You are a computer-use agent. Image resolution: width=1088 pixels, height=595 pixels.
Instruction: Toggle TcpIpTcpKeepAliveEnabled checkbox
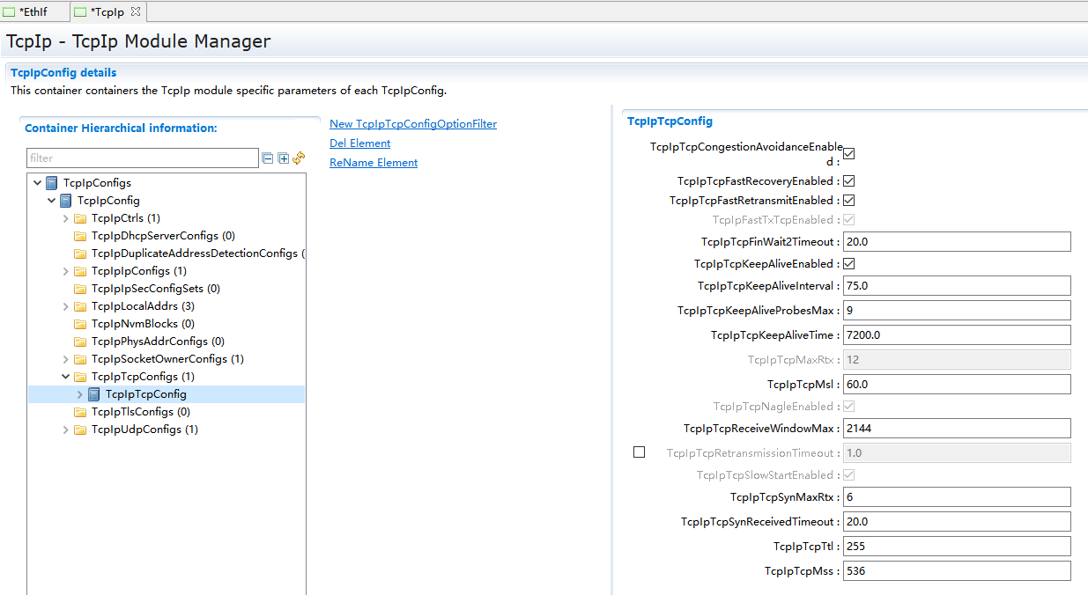(x=849, y=264)
